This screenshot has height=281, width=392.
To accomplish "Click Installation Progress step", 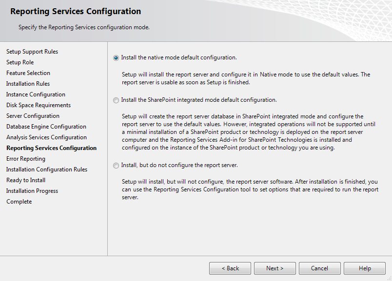I will coord(32,191).
